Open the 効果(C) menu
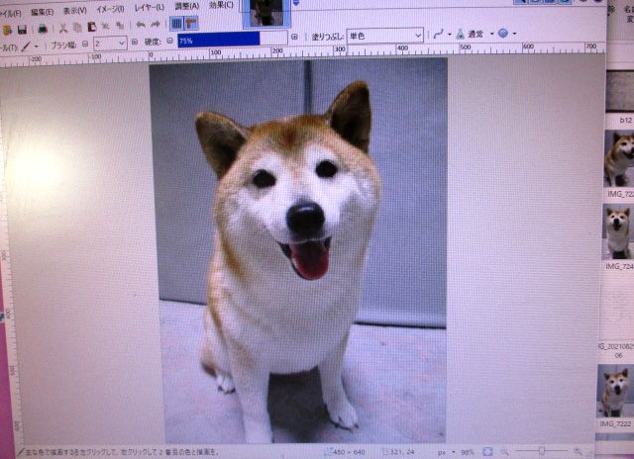The image size is (634, 459). point(223,4)
